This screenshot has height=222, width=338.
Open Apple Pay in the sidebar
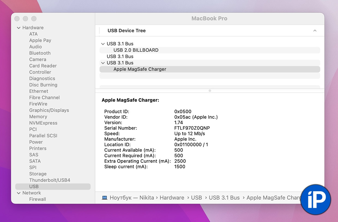pos(40,40)
